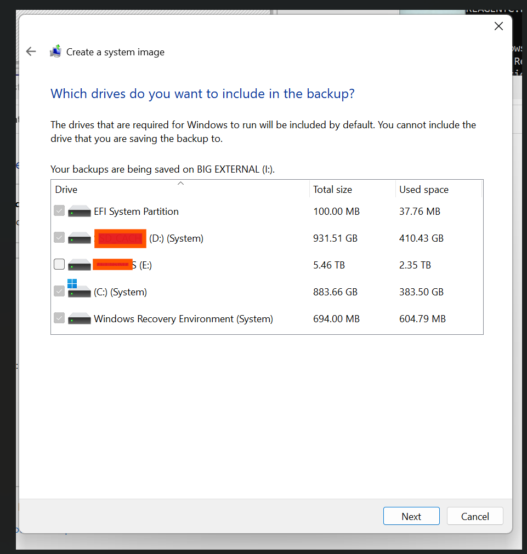Sort by the Total size column

click(332, 190)
